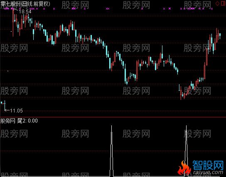The height and width of the screenshot is (177, 226).
Task: Click the indicator name 股旁网 beside 尾2
Action: pos(8,121)
